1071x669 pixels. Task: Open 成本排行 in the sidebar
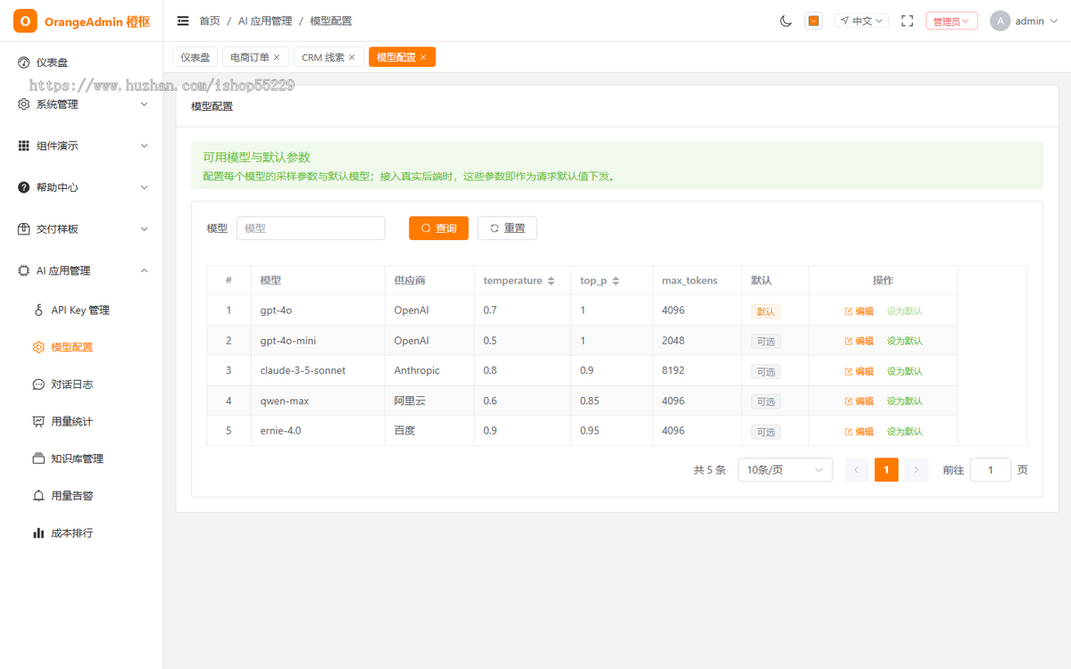(x=81, y=533)
